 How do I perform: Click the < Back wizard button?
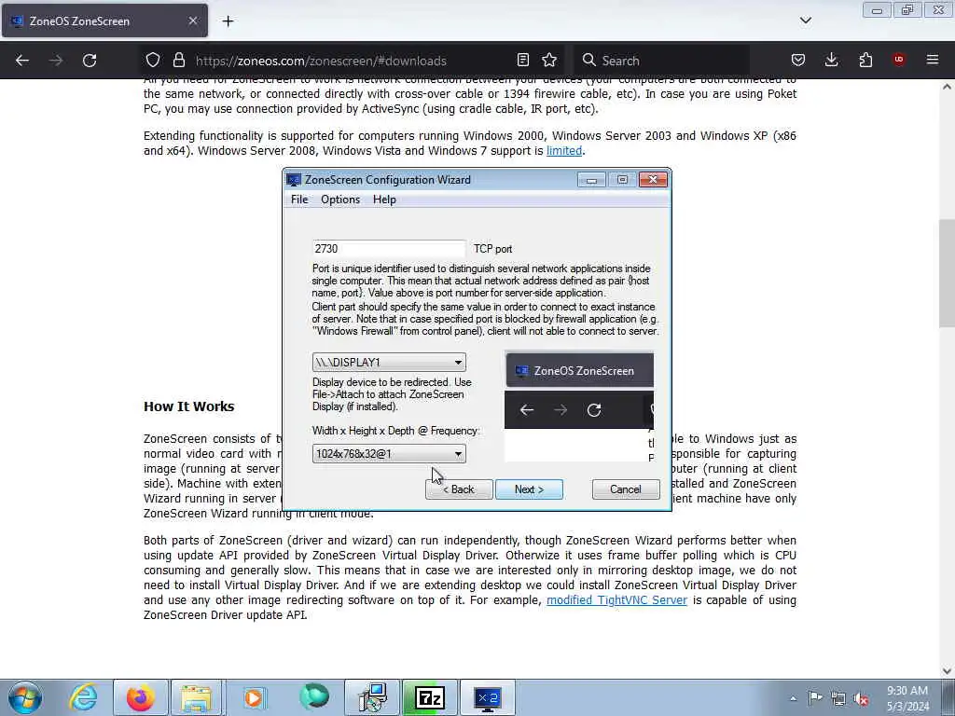point(459,489)
